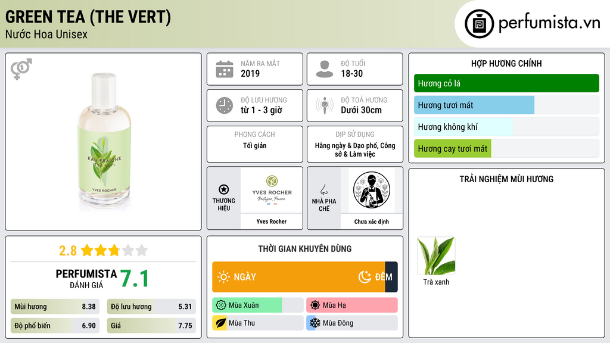Select the Mùa Xuân season bar
The width and height of the screenshot is (610, 343).
click(x=257, y=305)
